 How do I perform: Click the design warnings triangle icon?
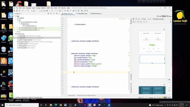click(171, 19)
